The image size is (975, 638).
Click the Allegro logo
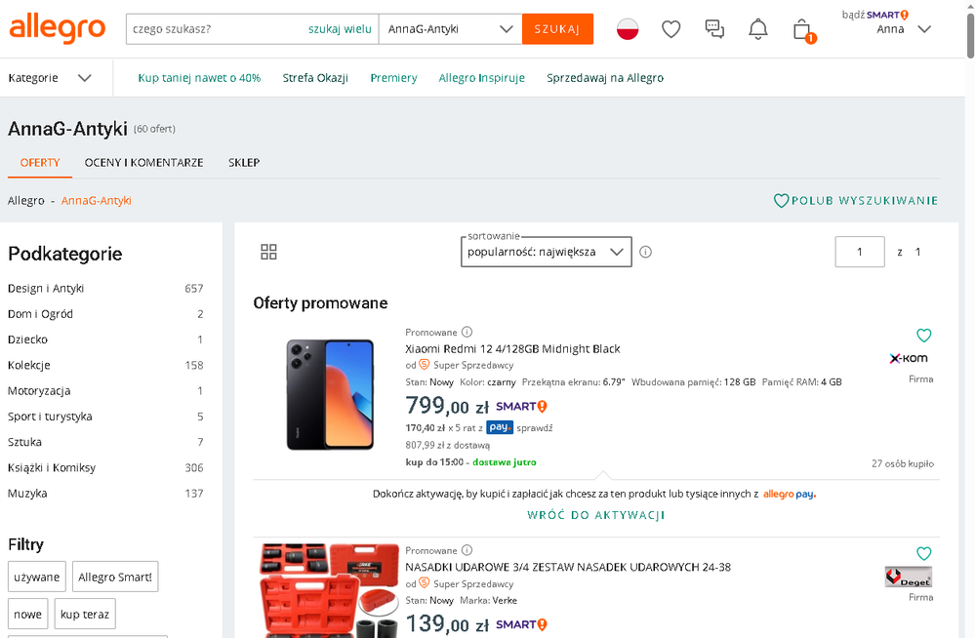pos(57,28)
